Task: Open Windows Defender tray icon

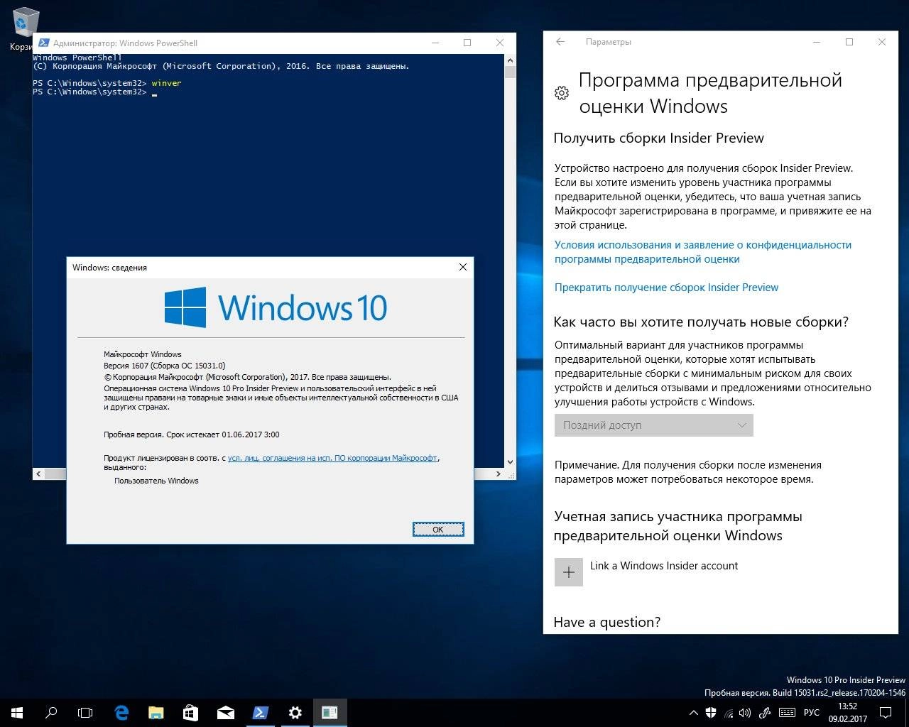Action: point(712,713)
